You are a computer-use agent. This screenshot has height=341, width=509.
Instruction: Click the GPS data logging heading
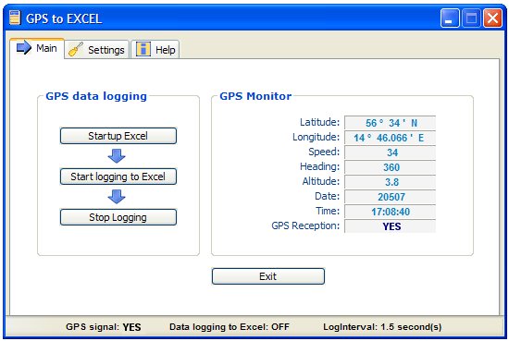[x=96, y=96]
